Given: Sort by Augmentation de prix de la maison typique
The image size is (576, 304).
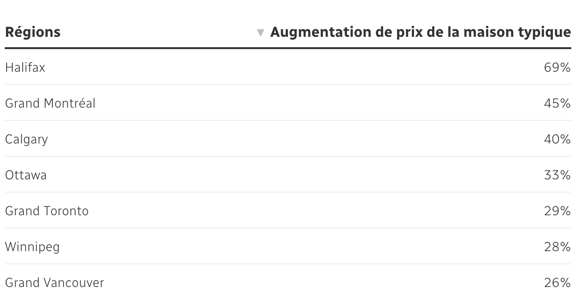Looking at the screenshot, I should coord(421,33).
